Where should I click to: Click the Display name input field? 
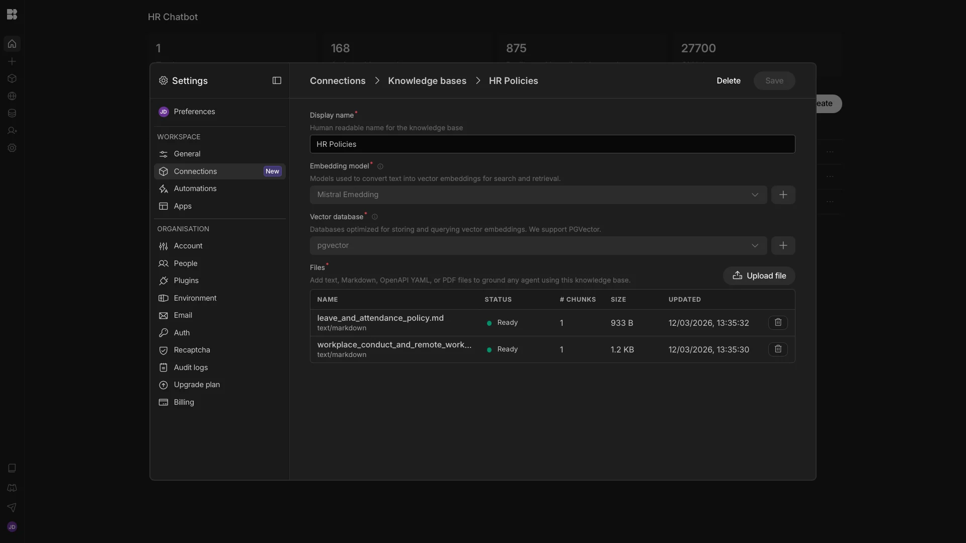(552, 144)
